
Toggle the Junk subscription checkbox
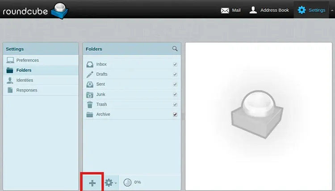tap(175, 94)
